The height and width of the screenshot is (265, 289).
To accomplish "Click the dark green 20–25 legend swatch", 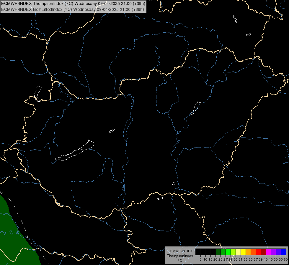I will click(218, 252).
